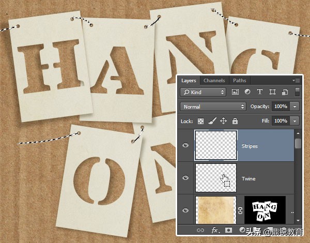Switch to the Paths tab
Viewport: 310px width, 243px height.
click(x=239, y=81)
